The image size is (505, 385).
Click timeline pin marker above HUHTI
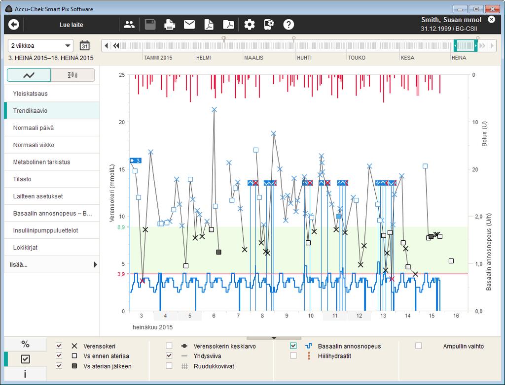click(294, 38)
